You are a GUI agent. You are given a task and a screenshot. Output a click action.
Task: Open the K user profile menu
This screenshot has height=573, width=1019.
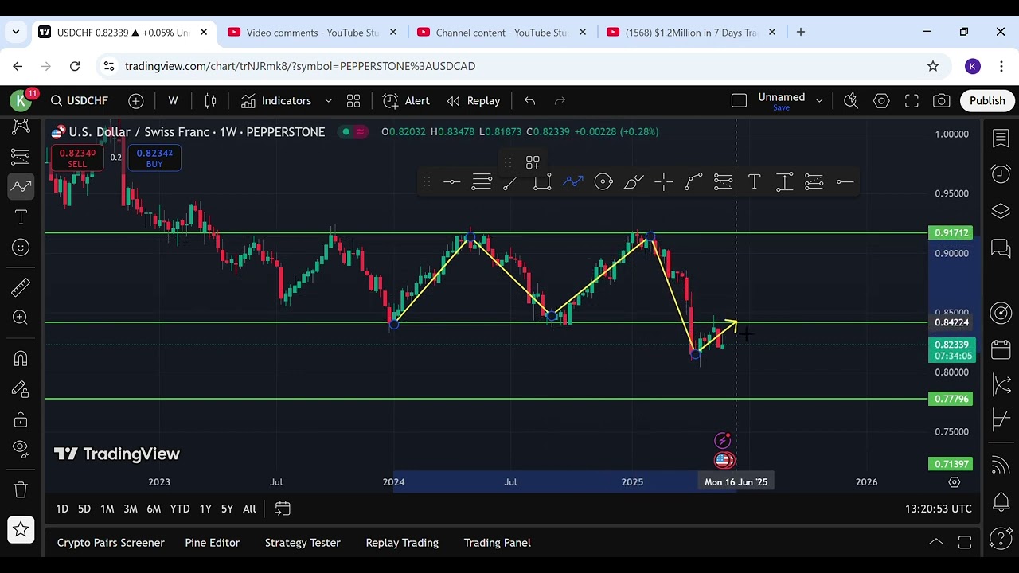pos(21,100)
